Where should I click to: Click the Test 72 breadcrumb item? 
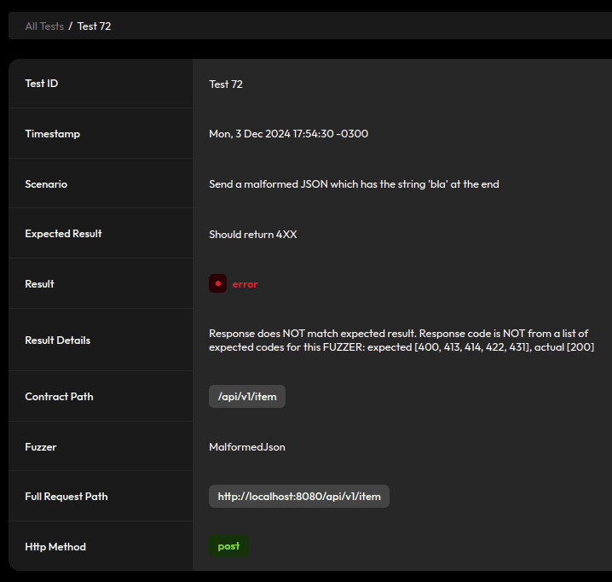94,26
